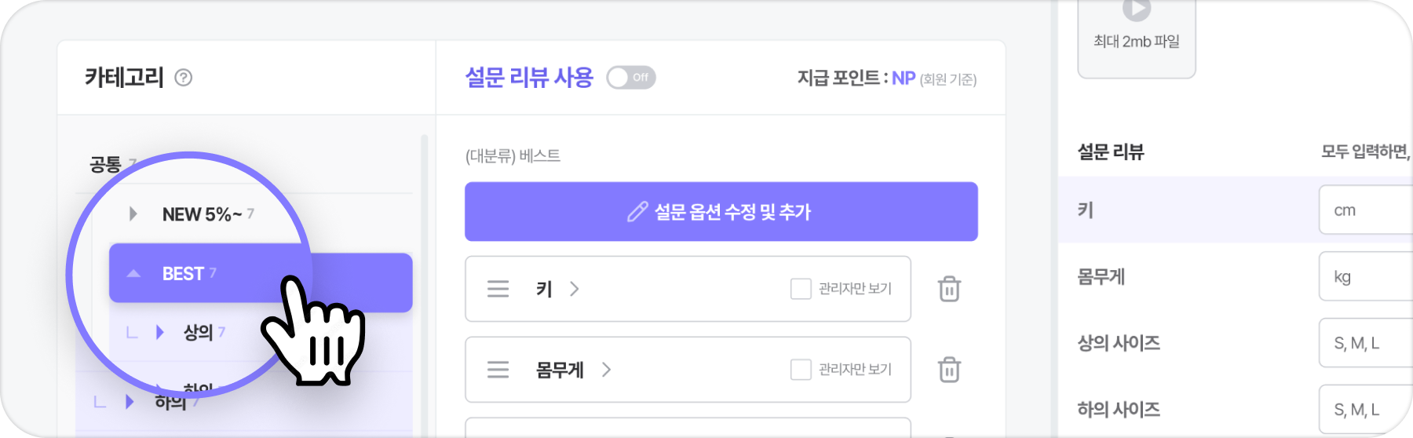Open the 몸무게 option chevron
1413x438 pixels.
pos(606,369)
